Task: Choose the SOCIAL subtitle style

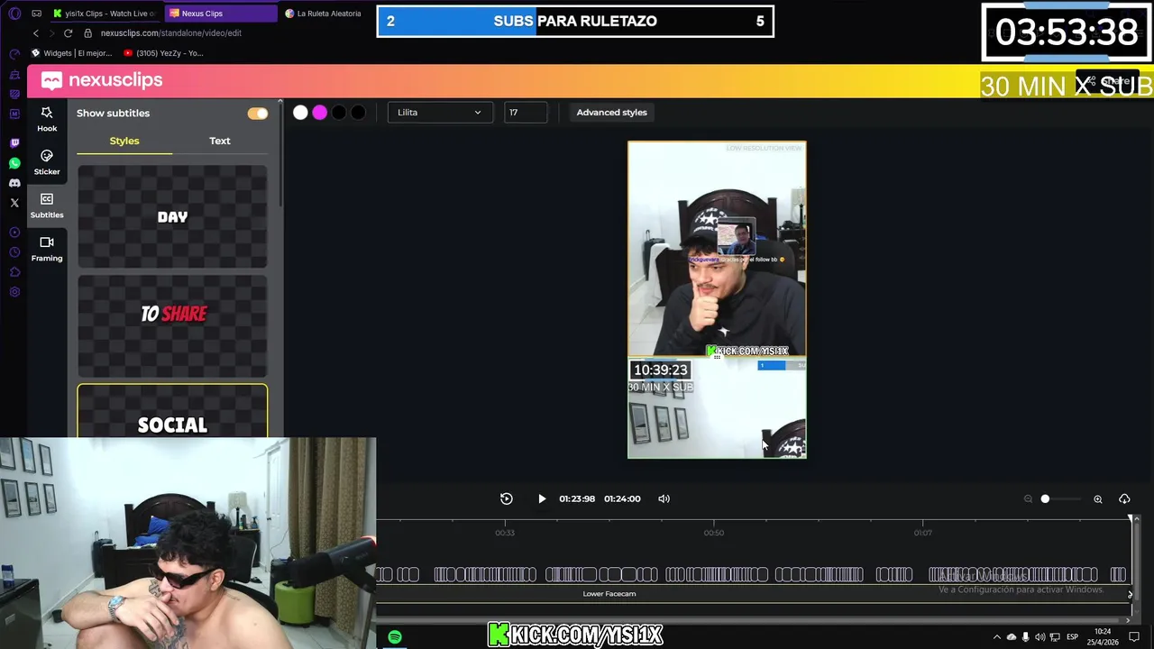Action: point(172,412)
